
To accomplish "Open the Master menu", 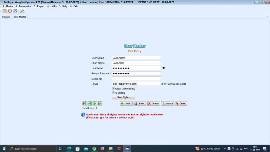I will 8,6.
